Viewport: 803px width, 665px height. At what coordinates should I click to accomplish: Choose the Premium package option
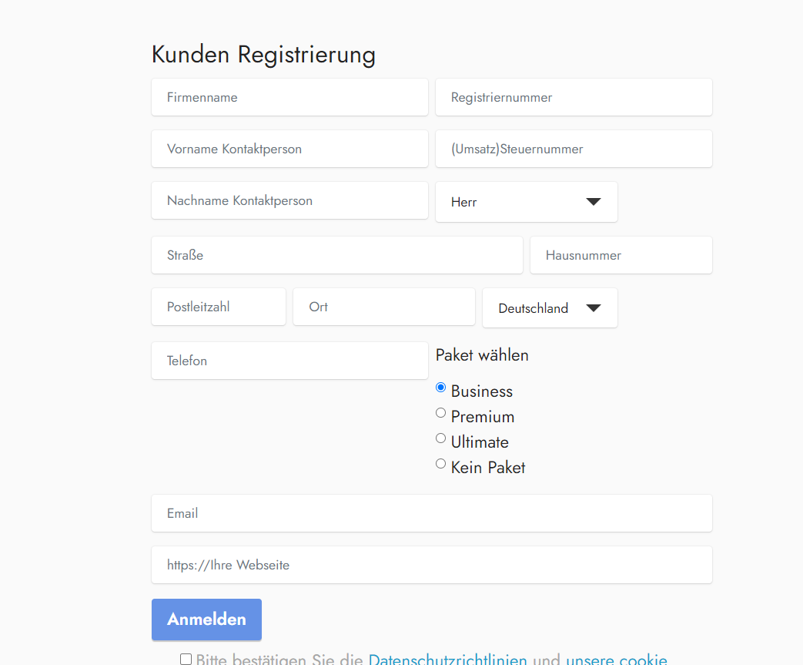(x=441, y=413)
